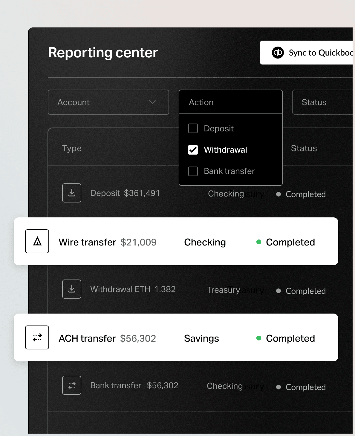
Task: Enable the Bank transfer filter
Action: point(193,171)
